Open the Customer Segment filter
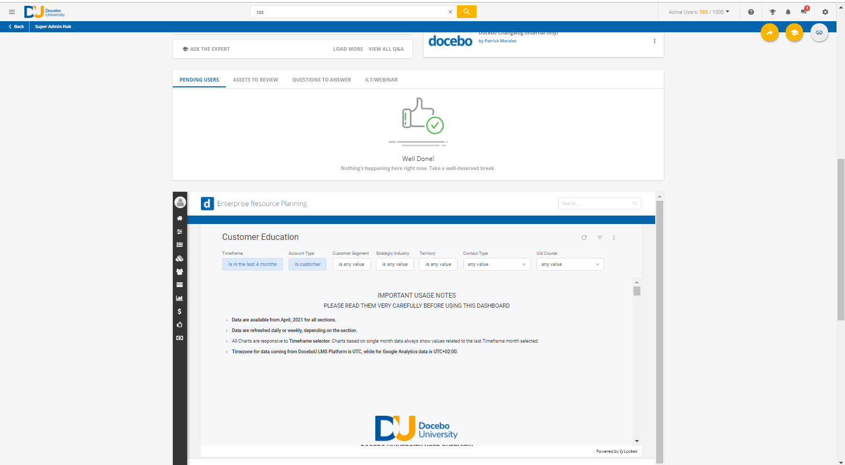This screenshot has width=845, height=465. tap(351, 264)
